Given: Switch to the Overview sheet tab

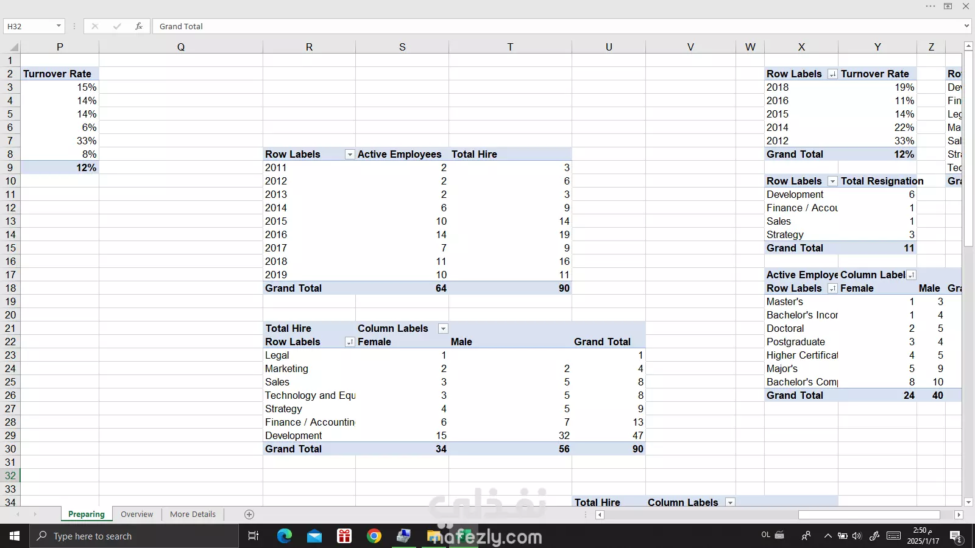Looking at the screenshot, I should click(137, 515).
